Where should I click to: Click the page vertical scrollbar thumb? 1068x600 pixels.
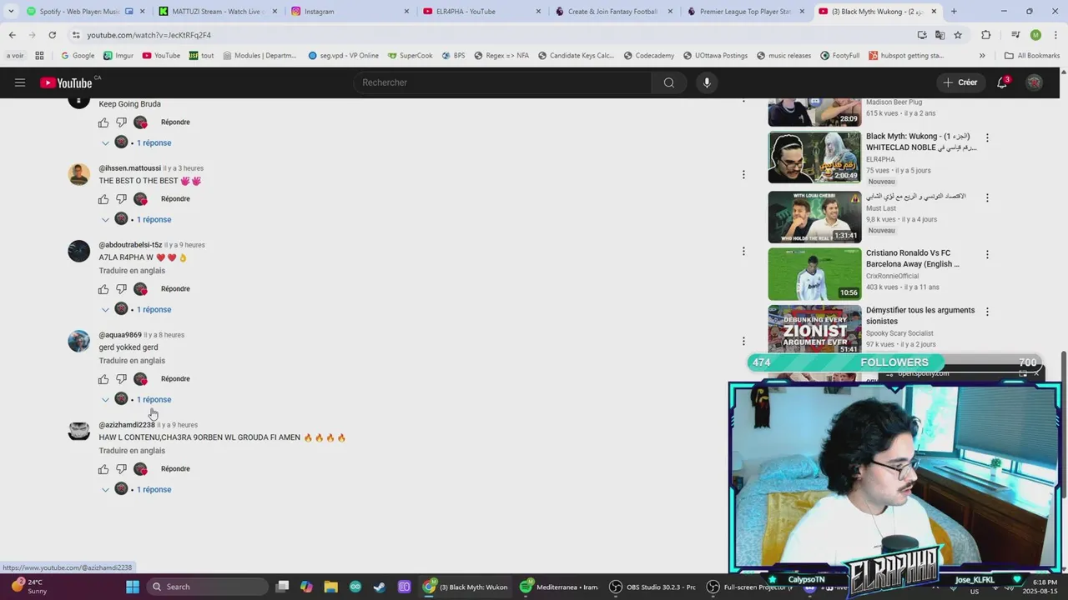click(x=1063, y=425)
